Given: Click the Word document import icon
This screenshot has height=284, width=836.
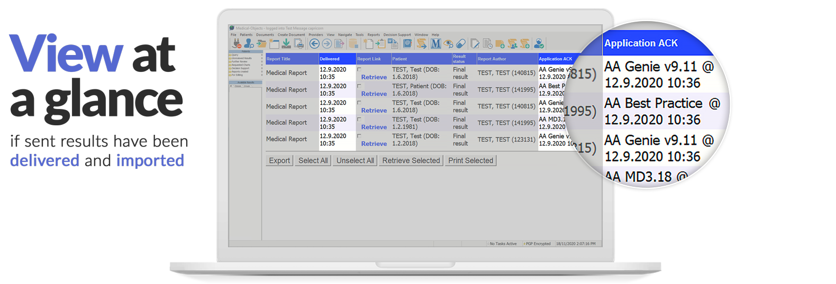Looking at the screenshot, I should point(393,43).
